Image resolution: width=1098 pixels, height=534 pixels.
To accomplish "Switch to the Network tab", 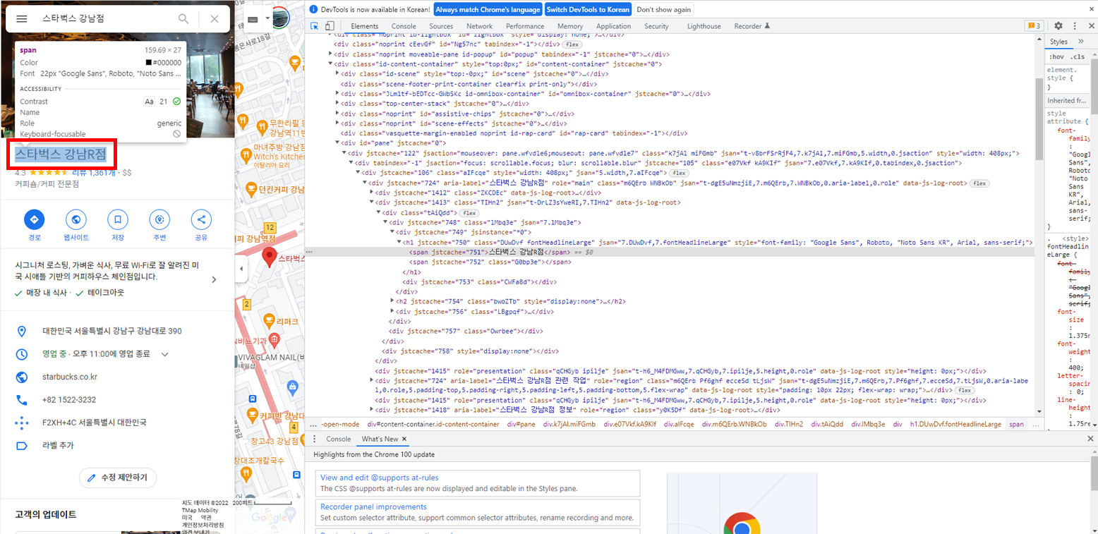I will (x=479, y=26).
